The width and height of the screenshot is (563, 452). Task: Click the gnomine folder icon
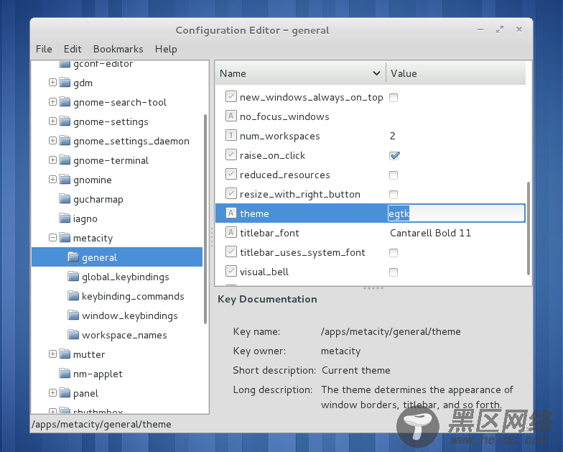[x=65, y=180]
